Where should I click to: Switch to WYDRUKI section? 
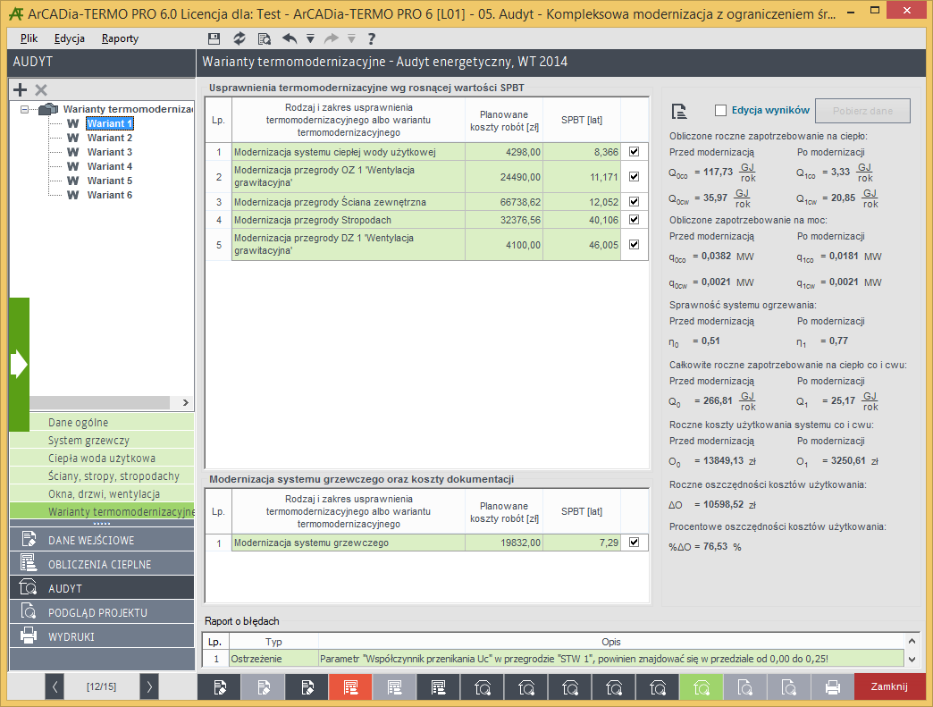(x=102, y=636)
